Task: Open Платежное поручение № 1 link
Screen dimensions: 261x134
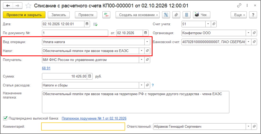Action: [94, 118]
